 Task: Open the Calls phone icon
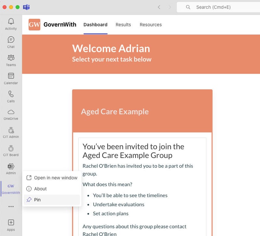pyautogui.click(x=11, y=94)
